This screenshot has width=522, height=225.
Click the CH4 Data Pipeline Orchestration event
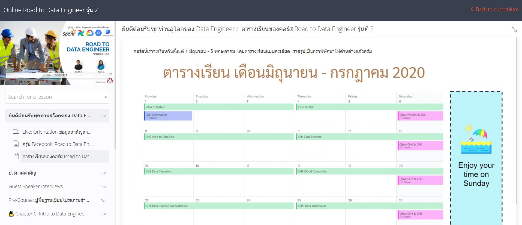tap(219, 206)
